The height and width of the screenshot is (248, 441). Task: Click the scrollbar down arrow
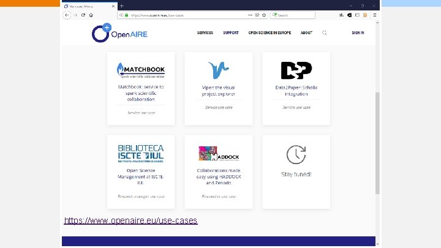pos(377,244)
